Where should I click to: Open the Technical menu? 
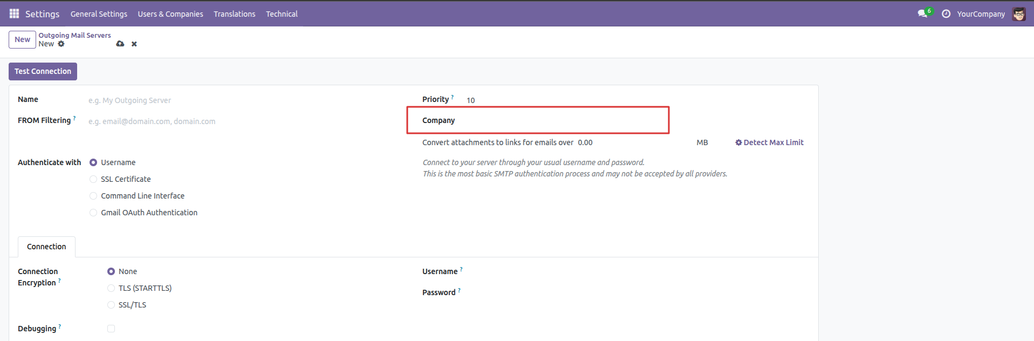282,14
